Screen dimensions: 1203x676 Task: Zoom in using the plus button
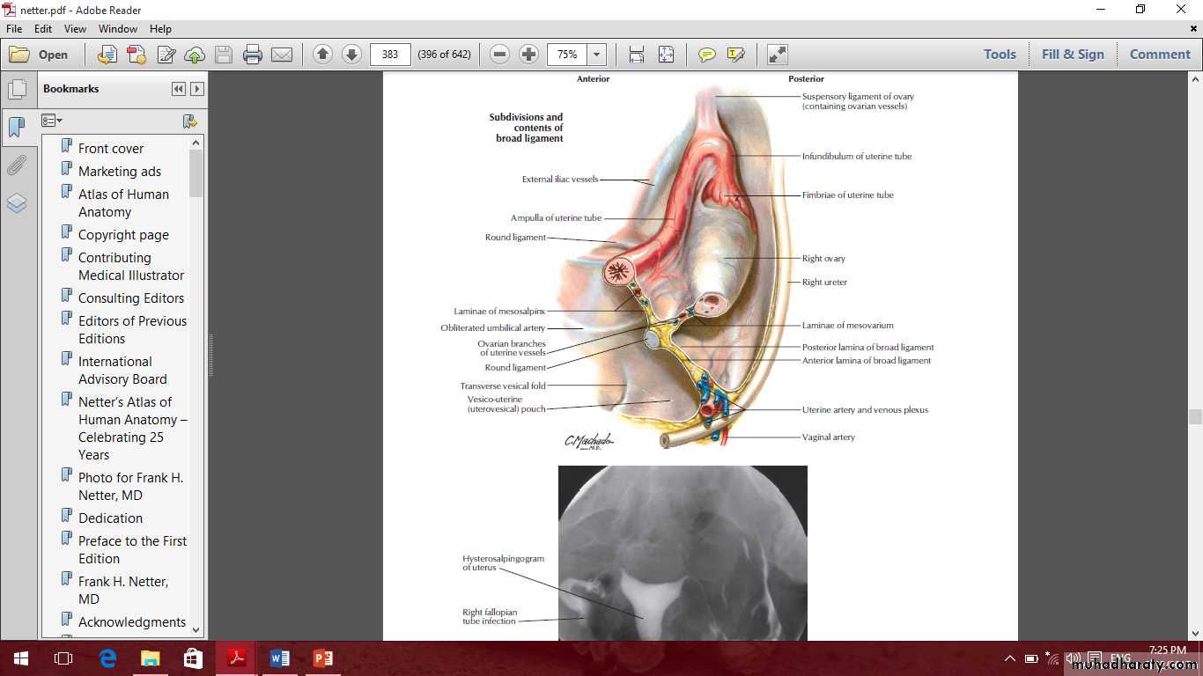pyautogui.click(x=528, y=55)
